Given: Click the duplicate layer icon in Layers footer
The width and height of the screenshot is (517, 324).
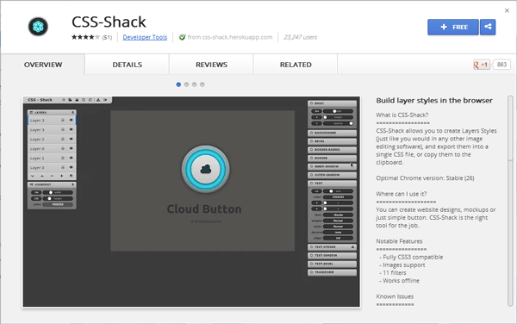Looking at the screenshot, I should [72, 176].
